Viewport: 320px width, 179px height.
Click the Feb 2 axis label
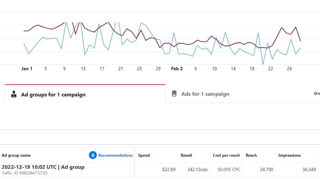pos(177,69)
